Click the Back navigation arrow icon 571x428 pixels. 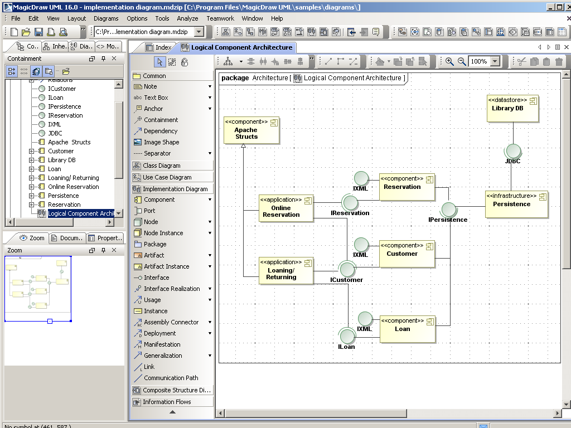(x=351, y=32)
